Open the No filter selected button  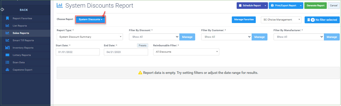click(x=322, y=20)
